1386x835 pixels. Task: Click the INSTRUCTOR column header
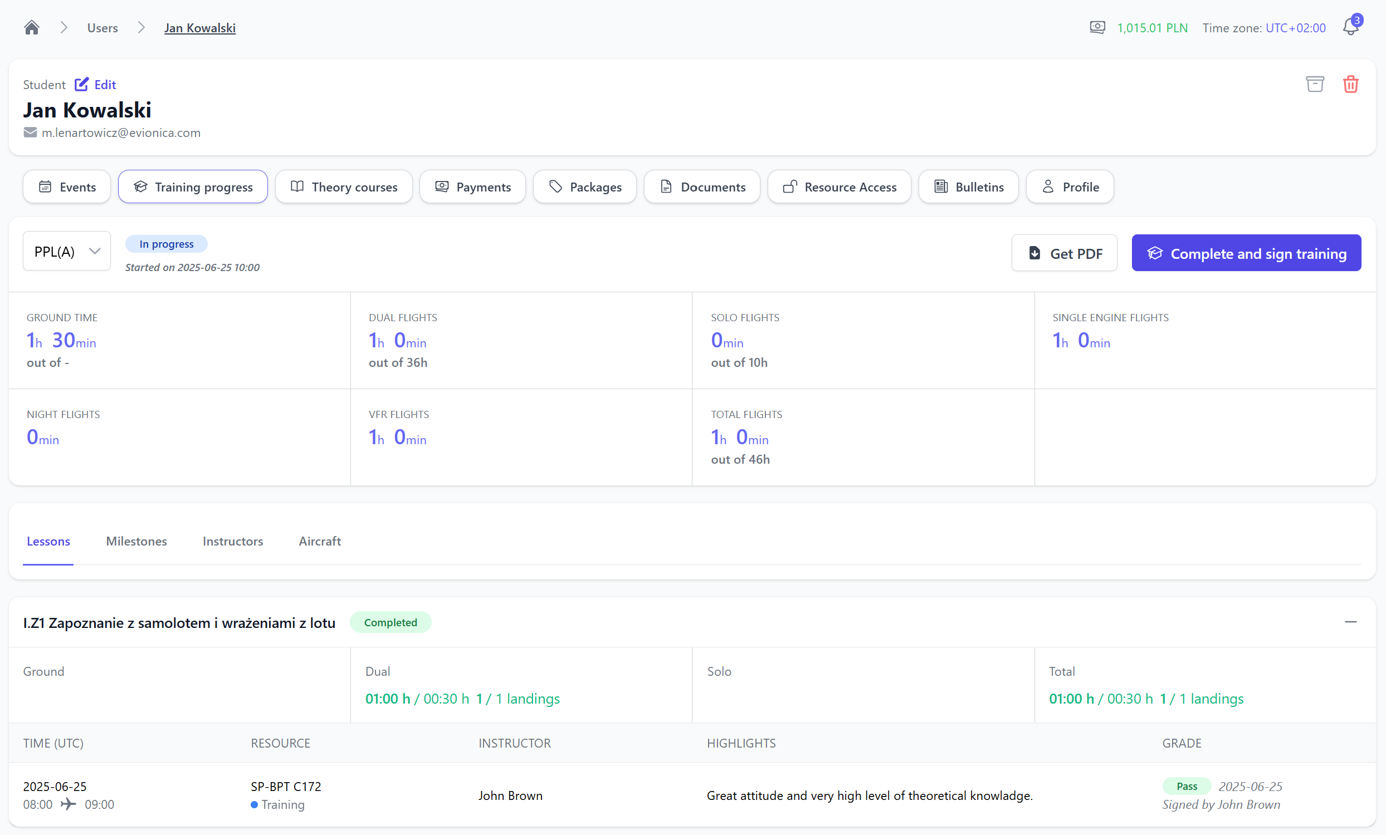point(515,743)
